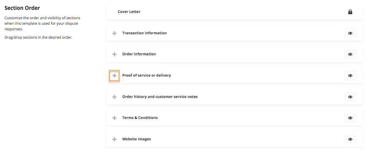Click the Cover Letter lock icon
Viewport: 374px width, 153px height.
click(x=350, y=12)
